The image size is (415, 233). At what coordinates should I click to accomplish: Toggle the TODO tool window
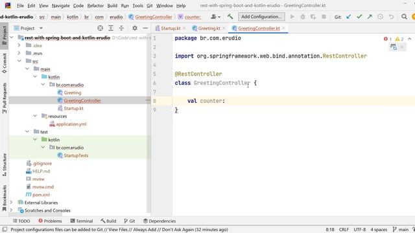coord(21,221)
